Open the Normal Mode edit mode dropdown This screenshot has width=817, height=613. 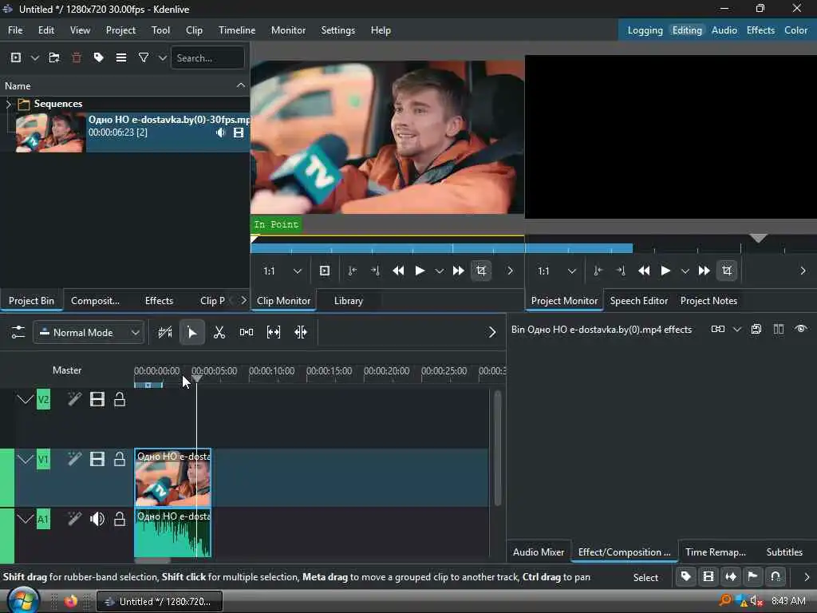pyautogui.click(x=89, y=333)
